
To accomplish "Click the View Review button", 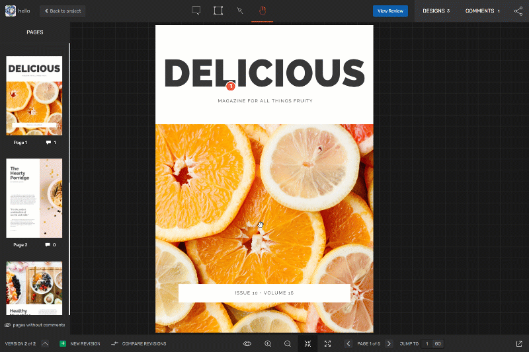I will point(390,11).
